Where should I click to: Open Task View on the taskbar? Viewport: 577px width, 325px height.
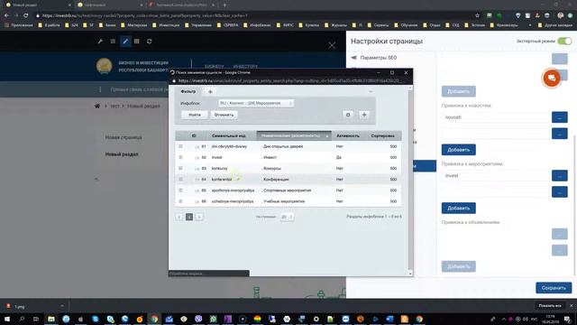tap(36, 319)
